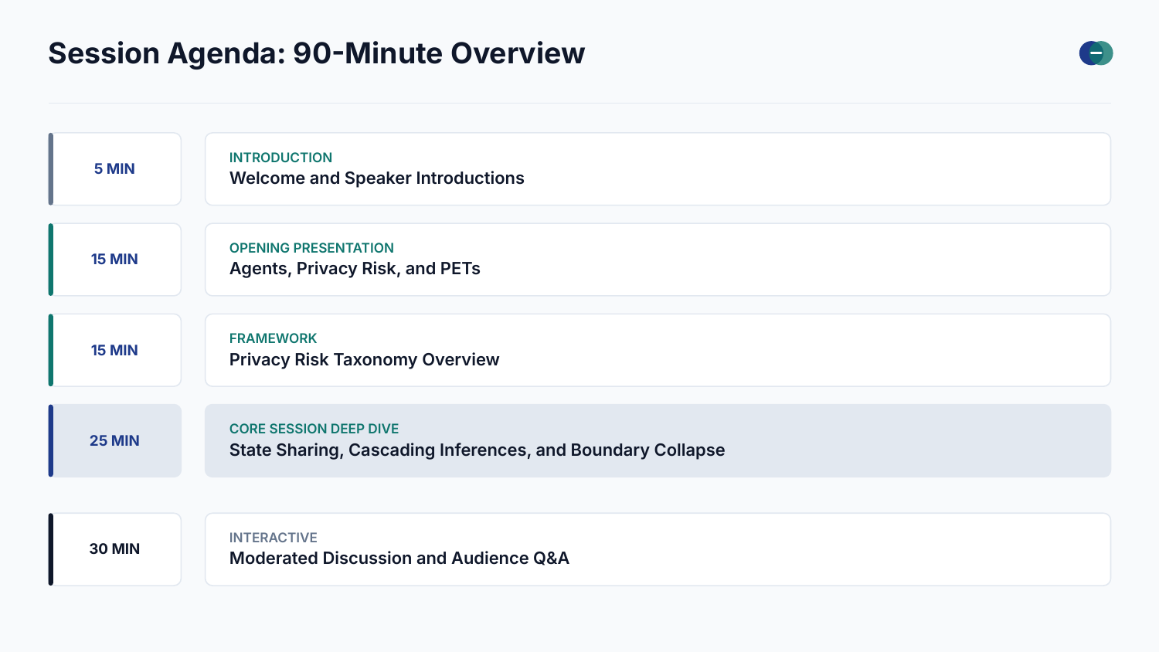Click the FRAMEWORK label
Screen dimensions: 1159x652
273,338
